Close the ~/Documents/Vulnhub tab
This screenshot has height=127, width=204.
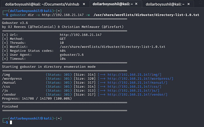pos(84,4)
